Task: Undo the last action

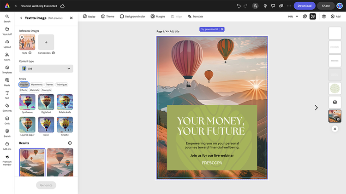Action: pyautogui.click(x=239, y=6)
